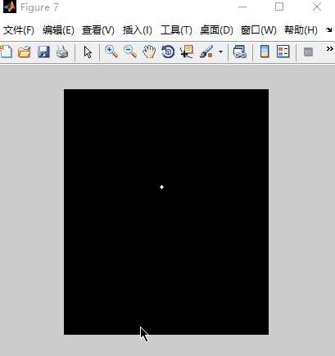Open the 工具(T) menu
This screenshot has height=356, width=335.
click(176, 30)
